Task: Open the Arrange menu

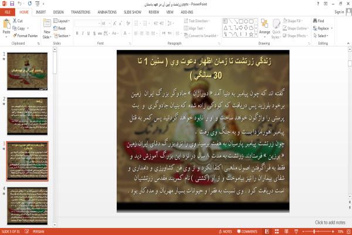Action: click(265, 29)
